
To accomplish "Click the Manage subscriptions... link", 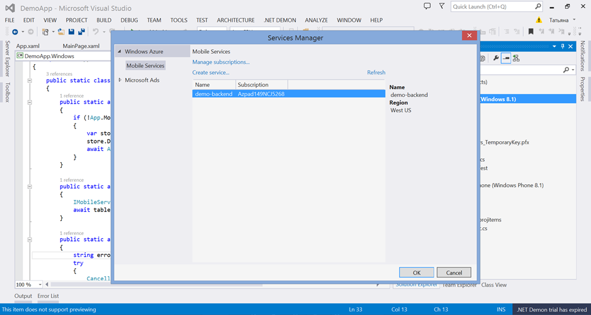I will tap(221, 62).
